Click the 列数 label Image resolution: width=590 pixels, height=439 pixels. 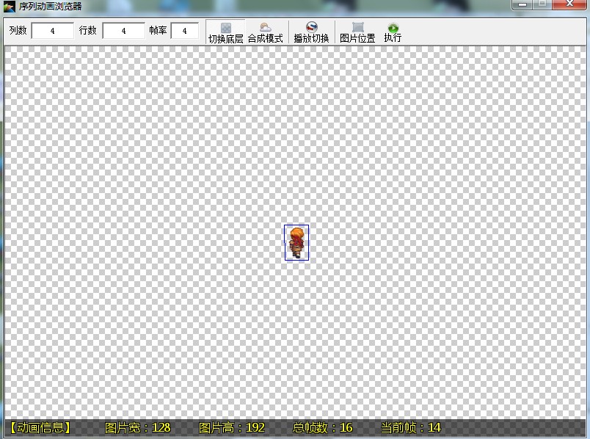[x=18, y=31]
